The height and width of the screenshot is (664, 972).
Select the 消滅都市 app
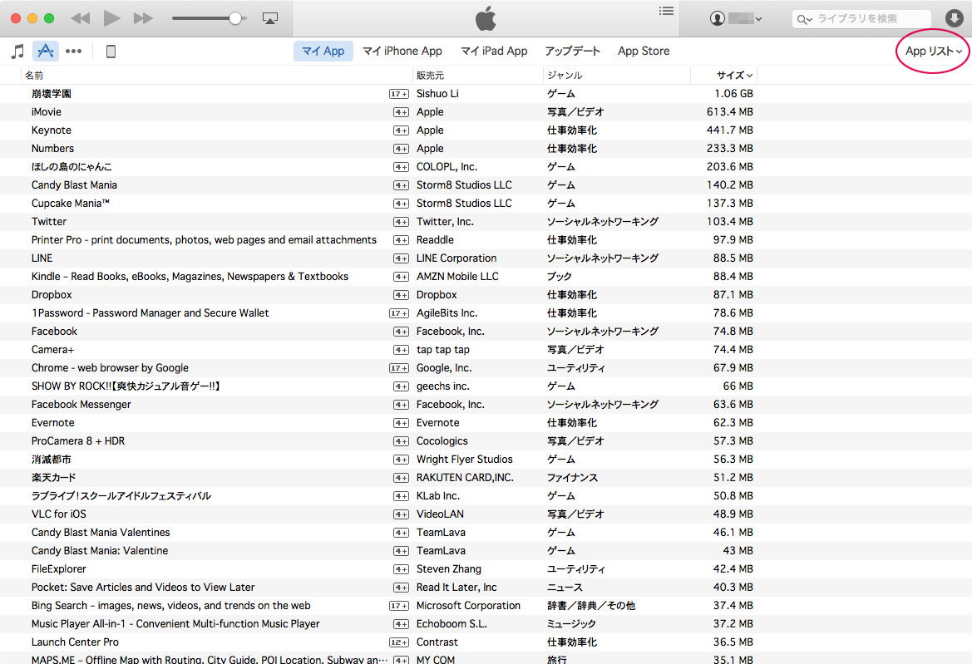pyautogui.click(x=52, y=459)
